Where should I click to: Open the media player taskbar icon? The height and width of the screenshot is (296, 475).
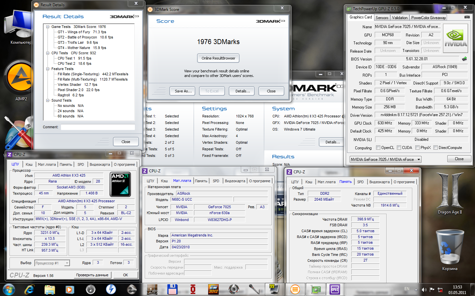[x=70, y=289]
